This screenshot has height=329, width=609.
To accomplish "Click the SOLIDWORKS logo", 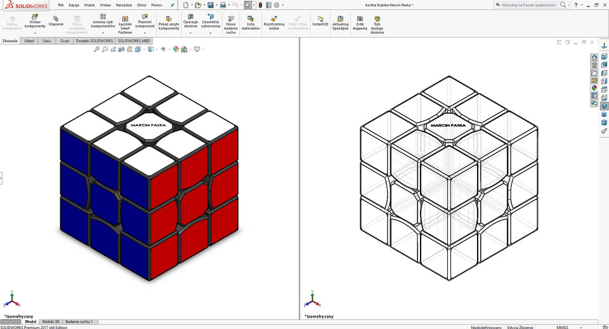I will pyautogui.click(x=27, y=6).
